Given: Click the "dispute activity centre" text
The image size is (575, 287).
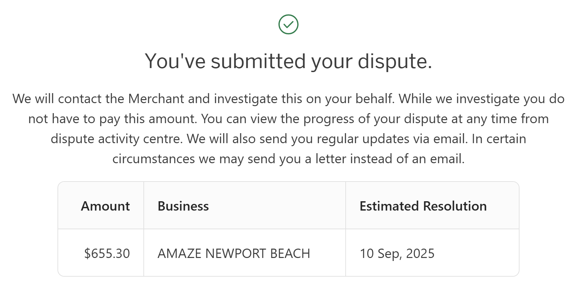Looking at the screenshot, I should coord(116,139).
